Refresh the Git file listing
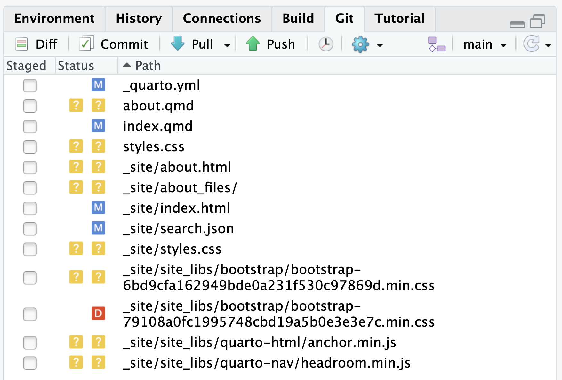Screen dimensions: 562x380 (531, 44)
